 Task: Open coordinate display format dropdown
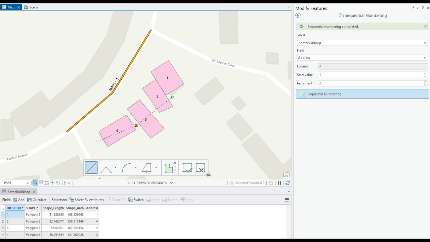tap(172, 183)
